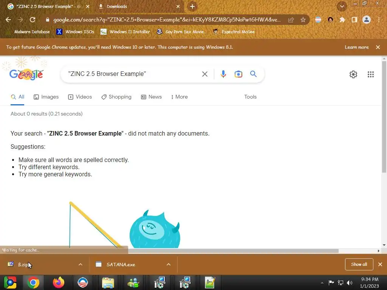Submit the search with the magnifier icon
The height and width of the screenshot is (290, 387).
click(x=254, y=74)
